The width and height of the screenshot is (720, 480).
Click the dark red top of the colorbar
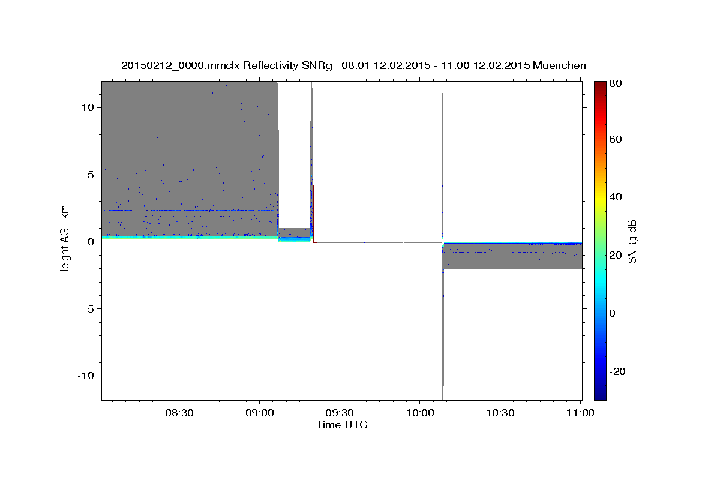click(600, 87)
